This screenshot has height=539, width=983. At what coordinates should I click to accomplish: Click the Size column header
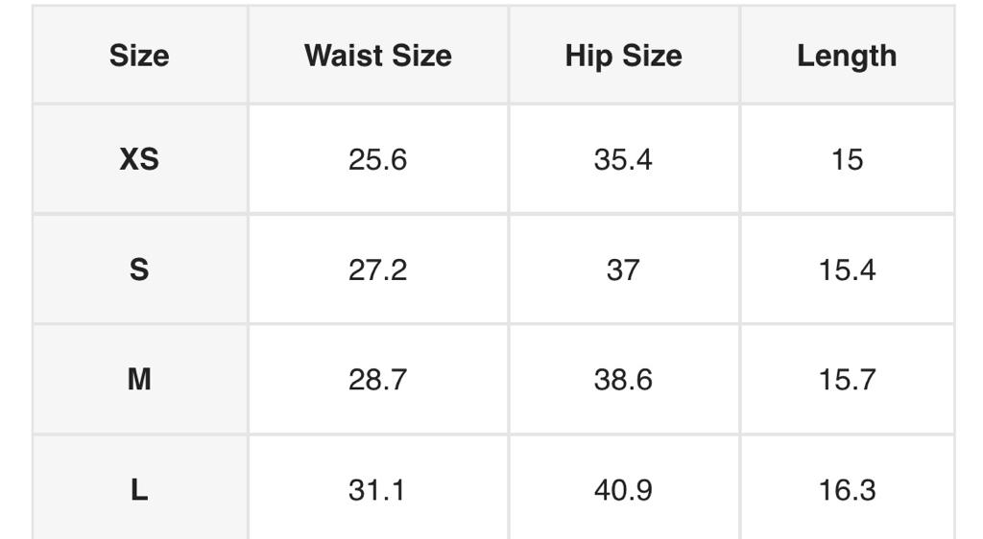[x=139, y=56]
